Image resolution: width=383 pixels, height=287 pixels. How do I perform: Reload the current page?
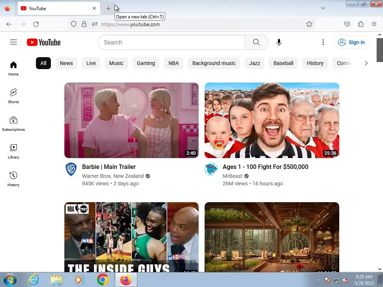(36, 24)
